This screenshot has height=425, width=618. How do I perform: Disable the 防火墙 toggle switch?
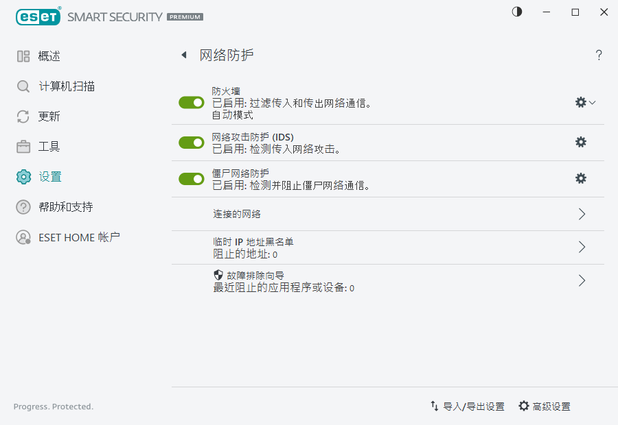(191, 101)
